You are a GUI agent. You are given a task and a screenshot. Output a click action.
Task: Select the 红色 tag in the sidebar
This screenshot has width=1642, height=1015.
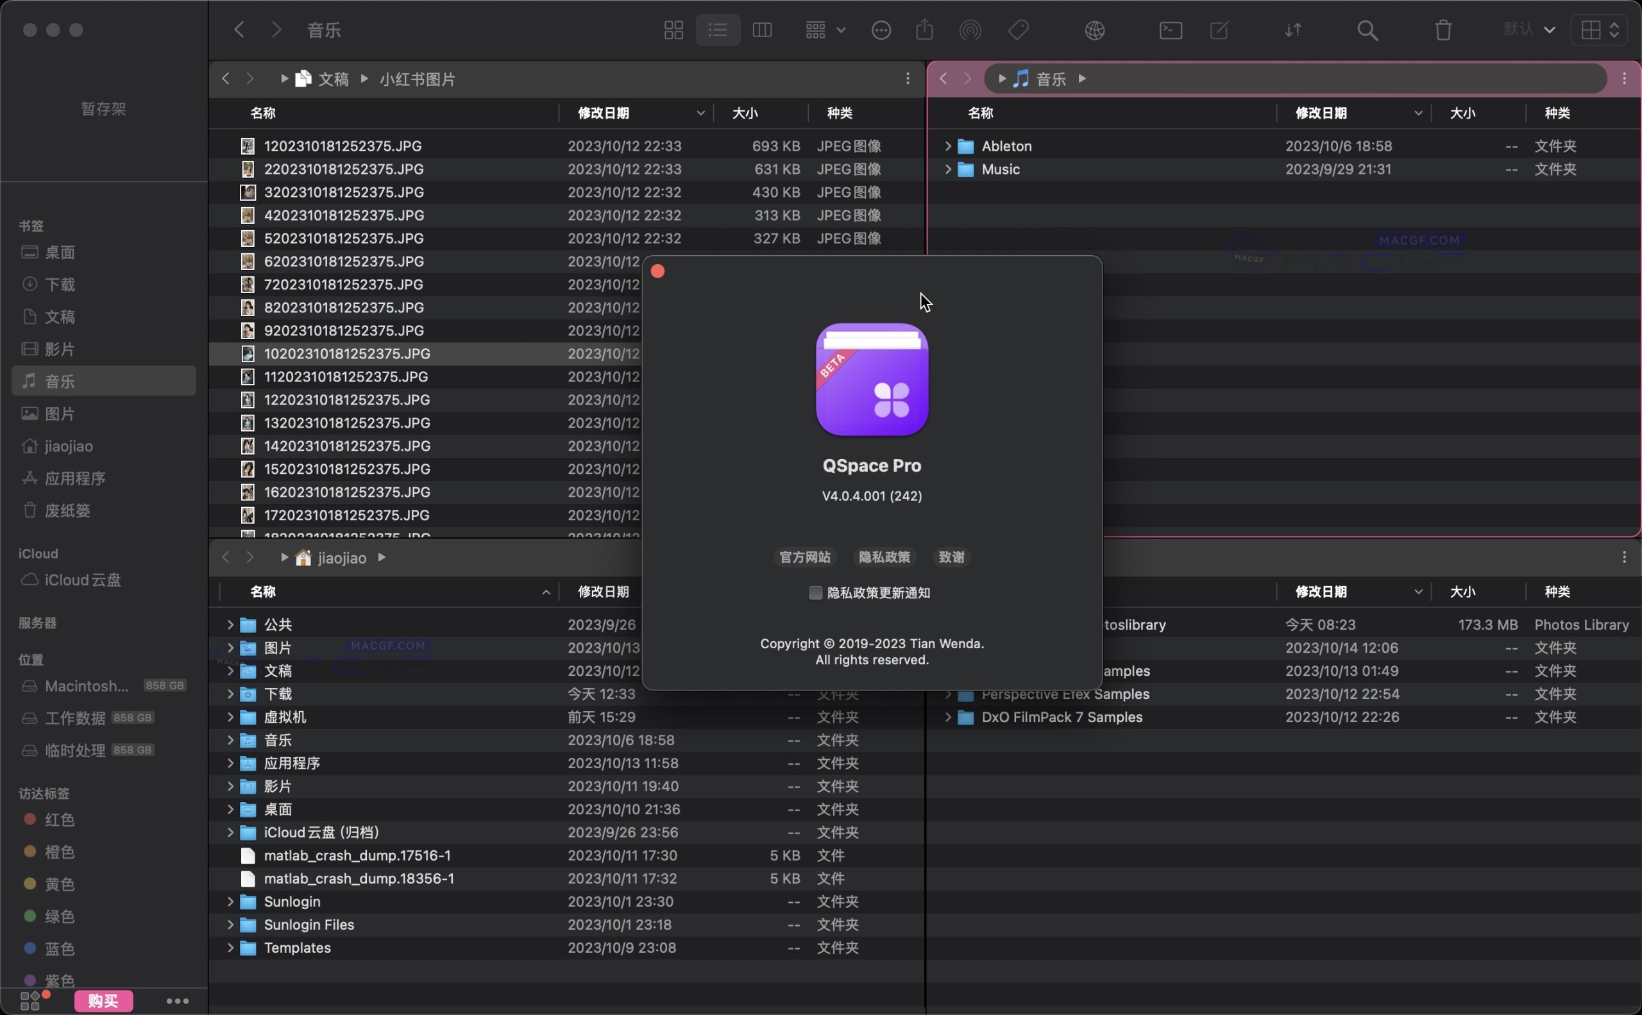59,819
